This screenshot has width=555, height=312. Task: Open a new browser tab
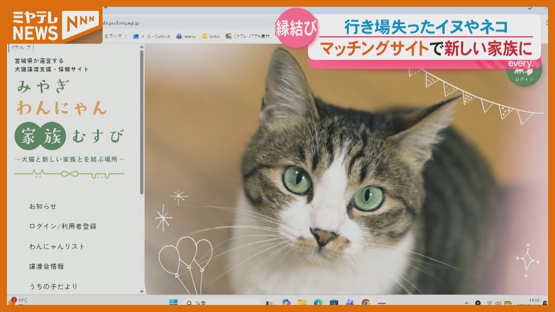(106, 8)
